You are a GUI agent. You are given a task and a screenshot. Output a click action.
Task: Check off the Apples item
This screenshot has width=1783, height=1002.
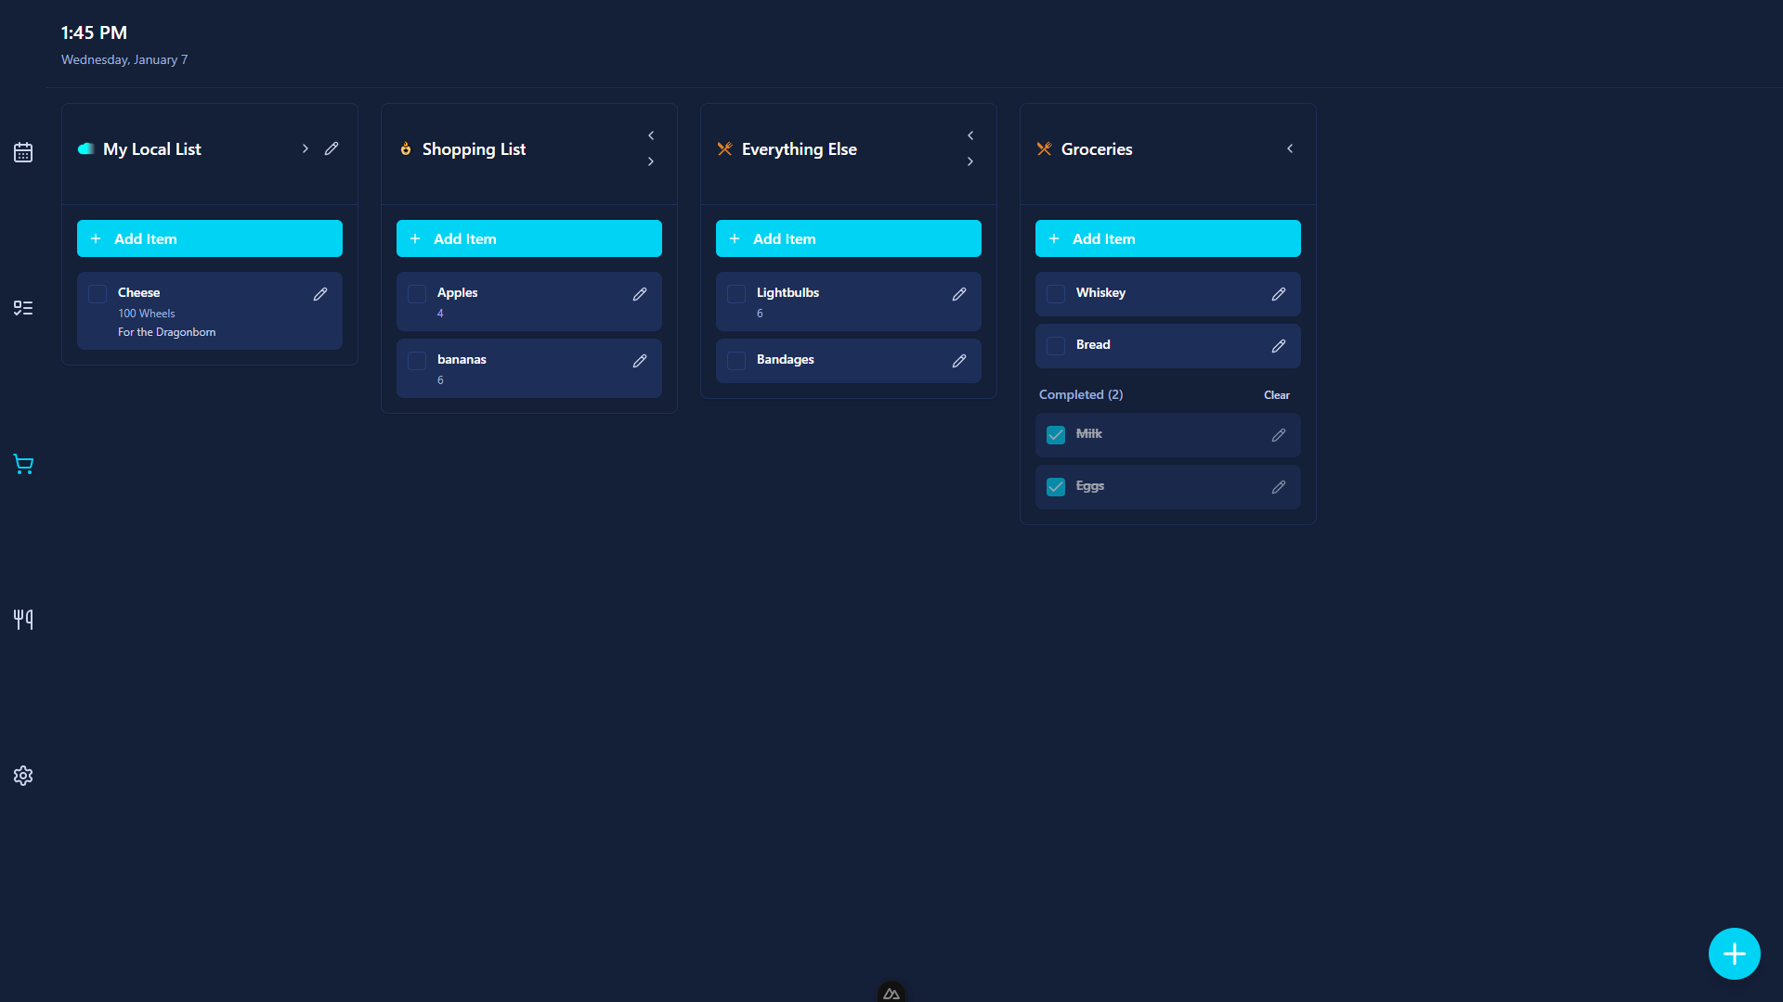click(417, 294)
